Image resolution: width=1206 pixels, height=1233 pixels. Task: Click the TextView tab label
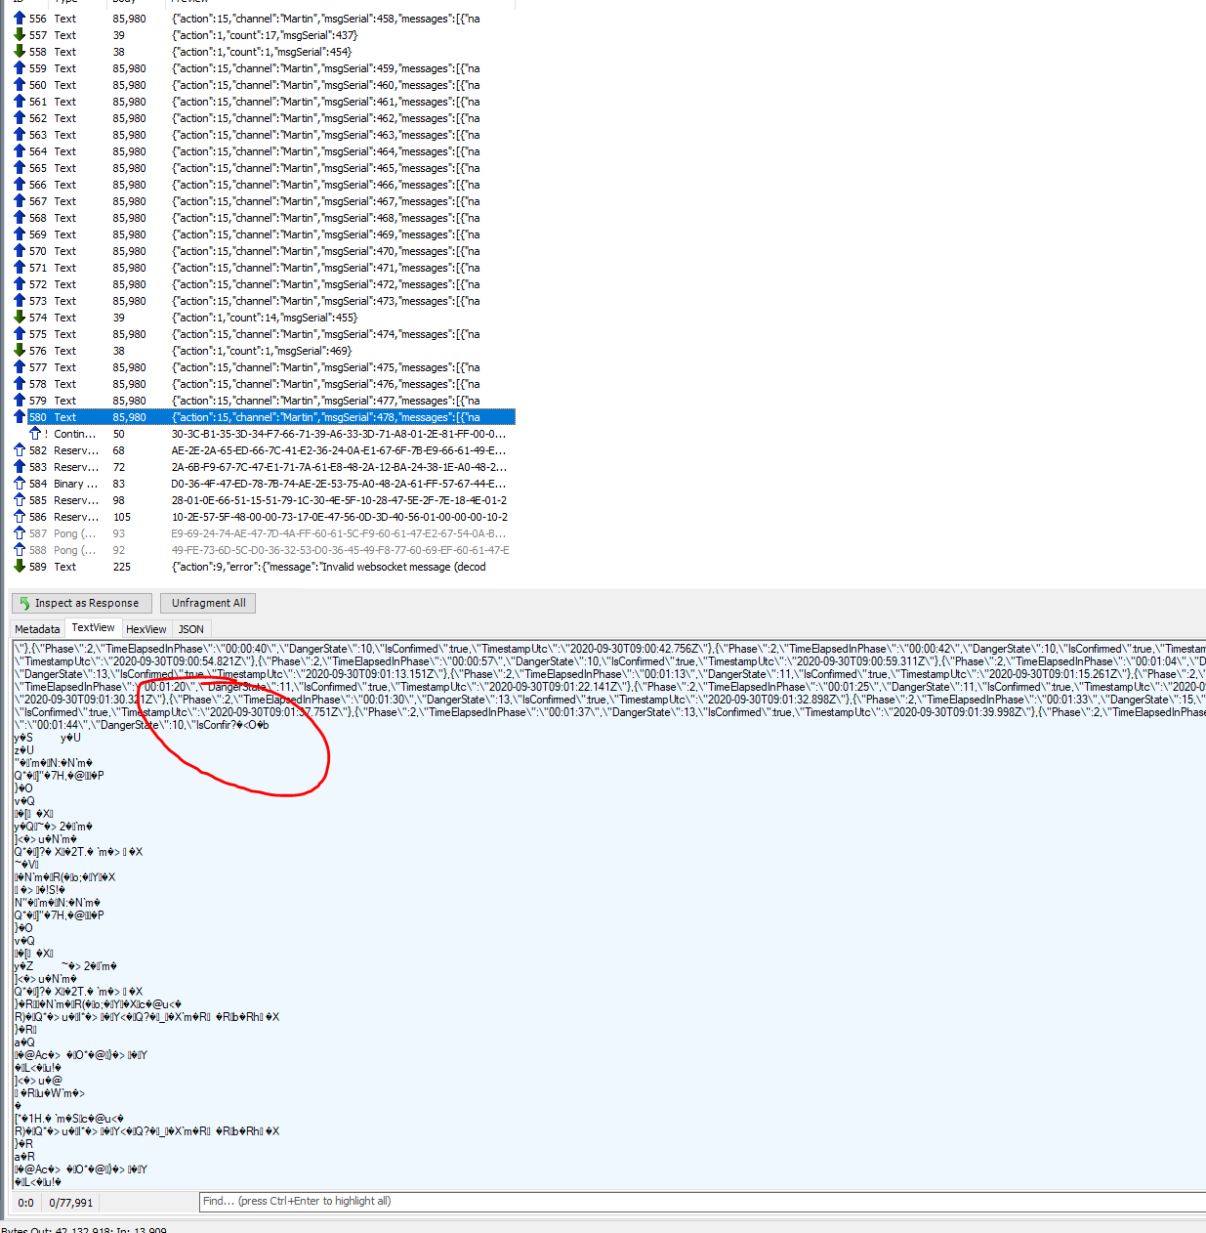click(x=93, y=627)
